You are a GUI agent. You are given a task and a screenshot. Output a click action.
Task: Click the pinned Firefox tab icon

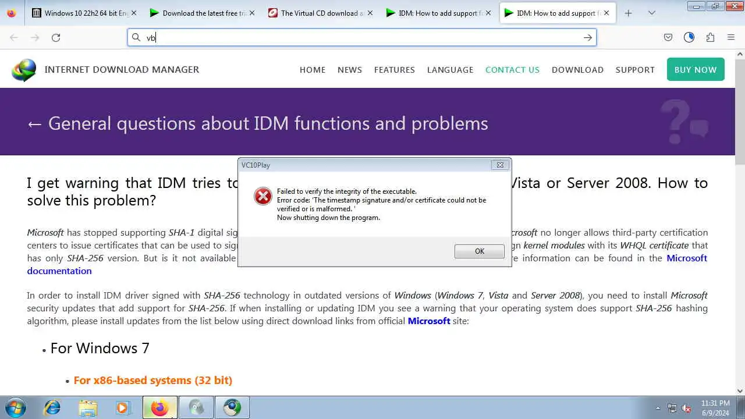tap(12, 13)
